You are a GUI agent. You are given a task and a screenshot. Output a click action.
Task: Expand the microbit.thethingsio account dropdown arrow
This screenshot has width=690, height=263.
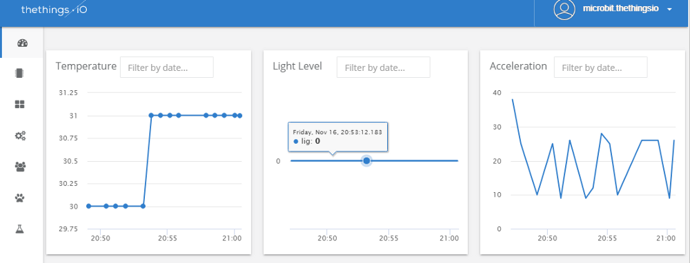click(669, 10)
